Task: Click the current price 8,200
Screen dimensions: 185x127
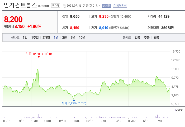Action: [x=13, y=19]
